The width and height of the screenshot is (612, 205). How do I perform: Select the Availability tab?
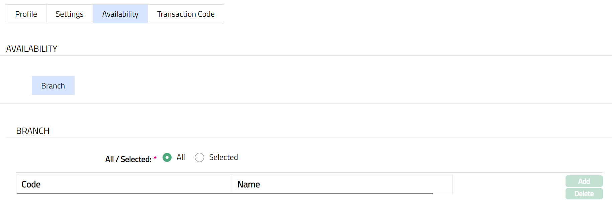tap(120, 14)
